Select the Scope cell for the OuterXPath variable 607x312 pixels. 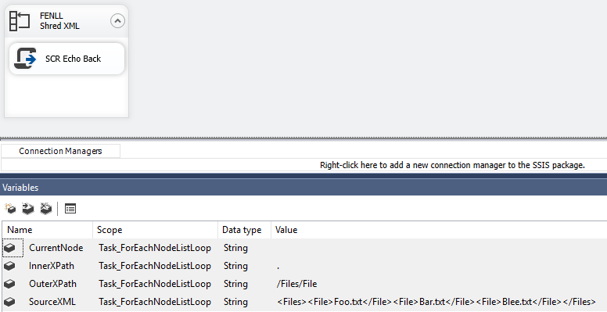[x=156, y=284]
